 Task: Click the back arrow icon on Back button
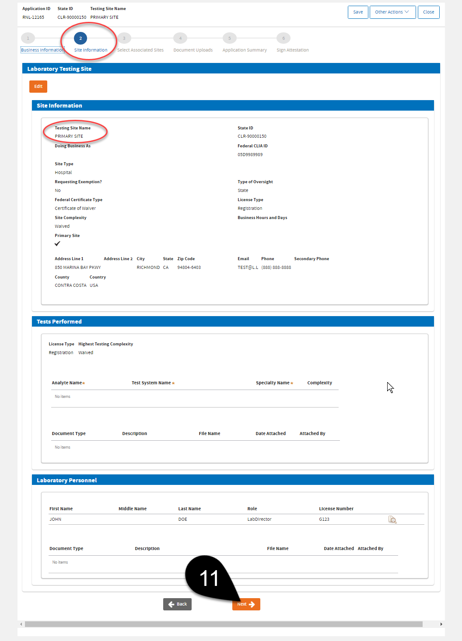(171, 604)
